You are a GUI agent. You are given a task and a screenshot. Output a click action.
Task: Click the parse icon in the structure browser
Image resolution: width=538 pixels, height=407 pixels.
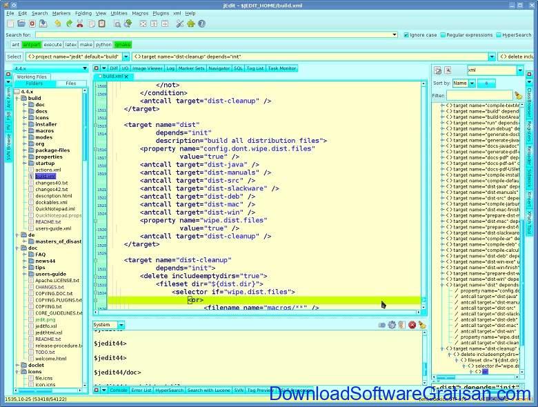pyautogui.click(x=438, y=70)
